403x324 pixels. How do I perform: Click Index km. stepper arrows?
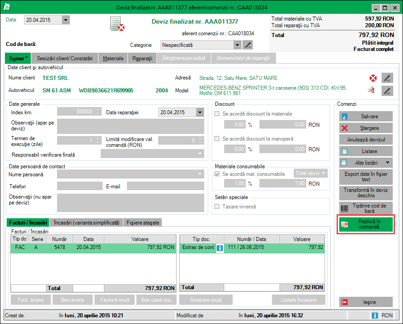(98, 112)
